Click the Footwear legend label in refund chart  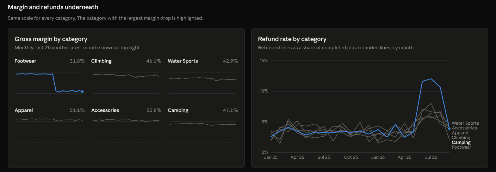click(x=462, y=147)
